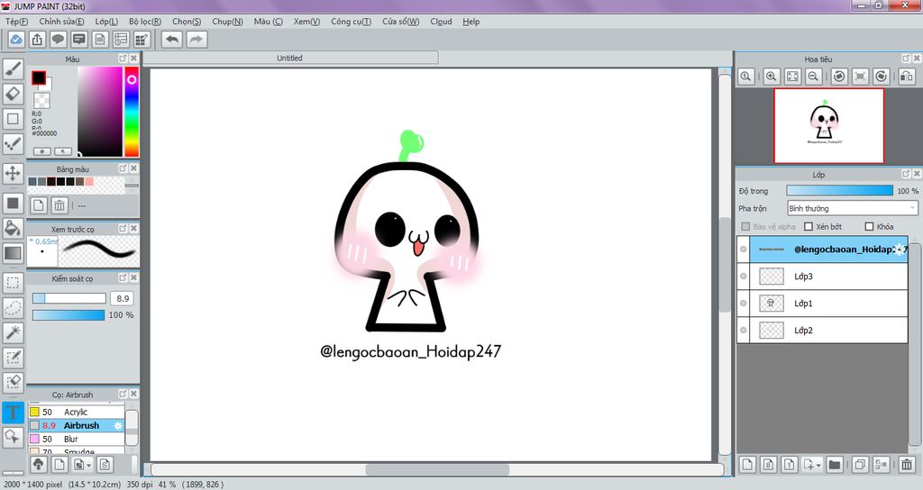Fit canvas to navigator window
Viewport: 923px width, 490px height.
793,77
